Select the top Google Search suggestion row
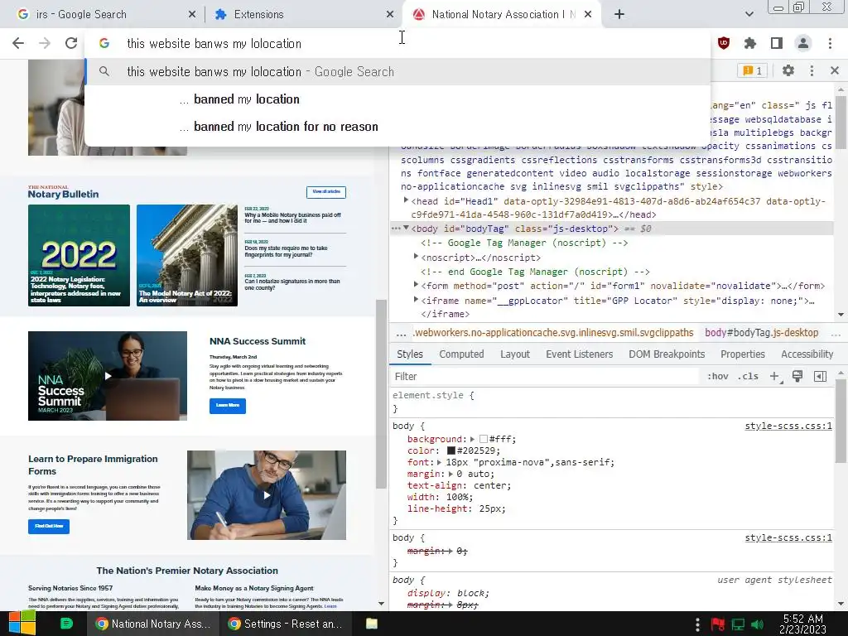This screenshot has width=848, height=636. pyautogui.click(x=397, y=71)
